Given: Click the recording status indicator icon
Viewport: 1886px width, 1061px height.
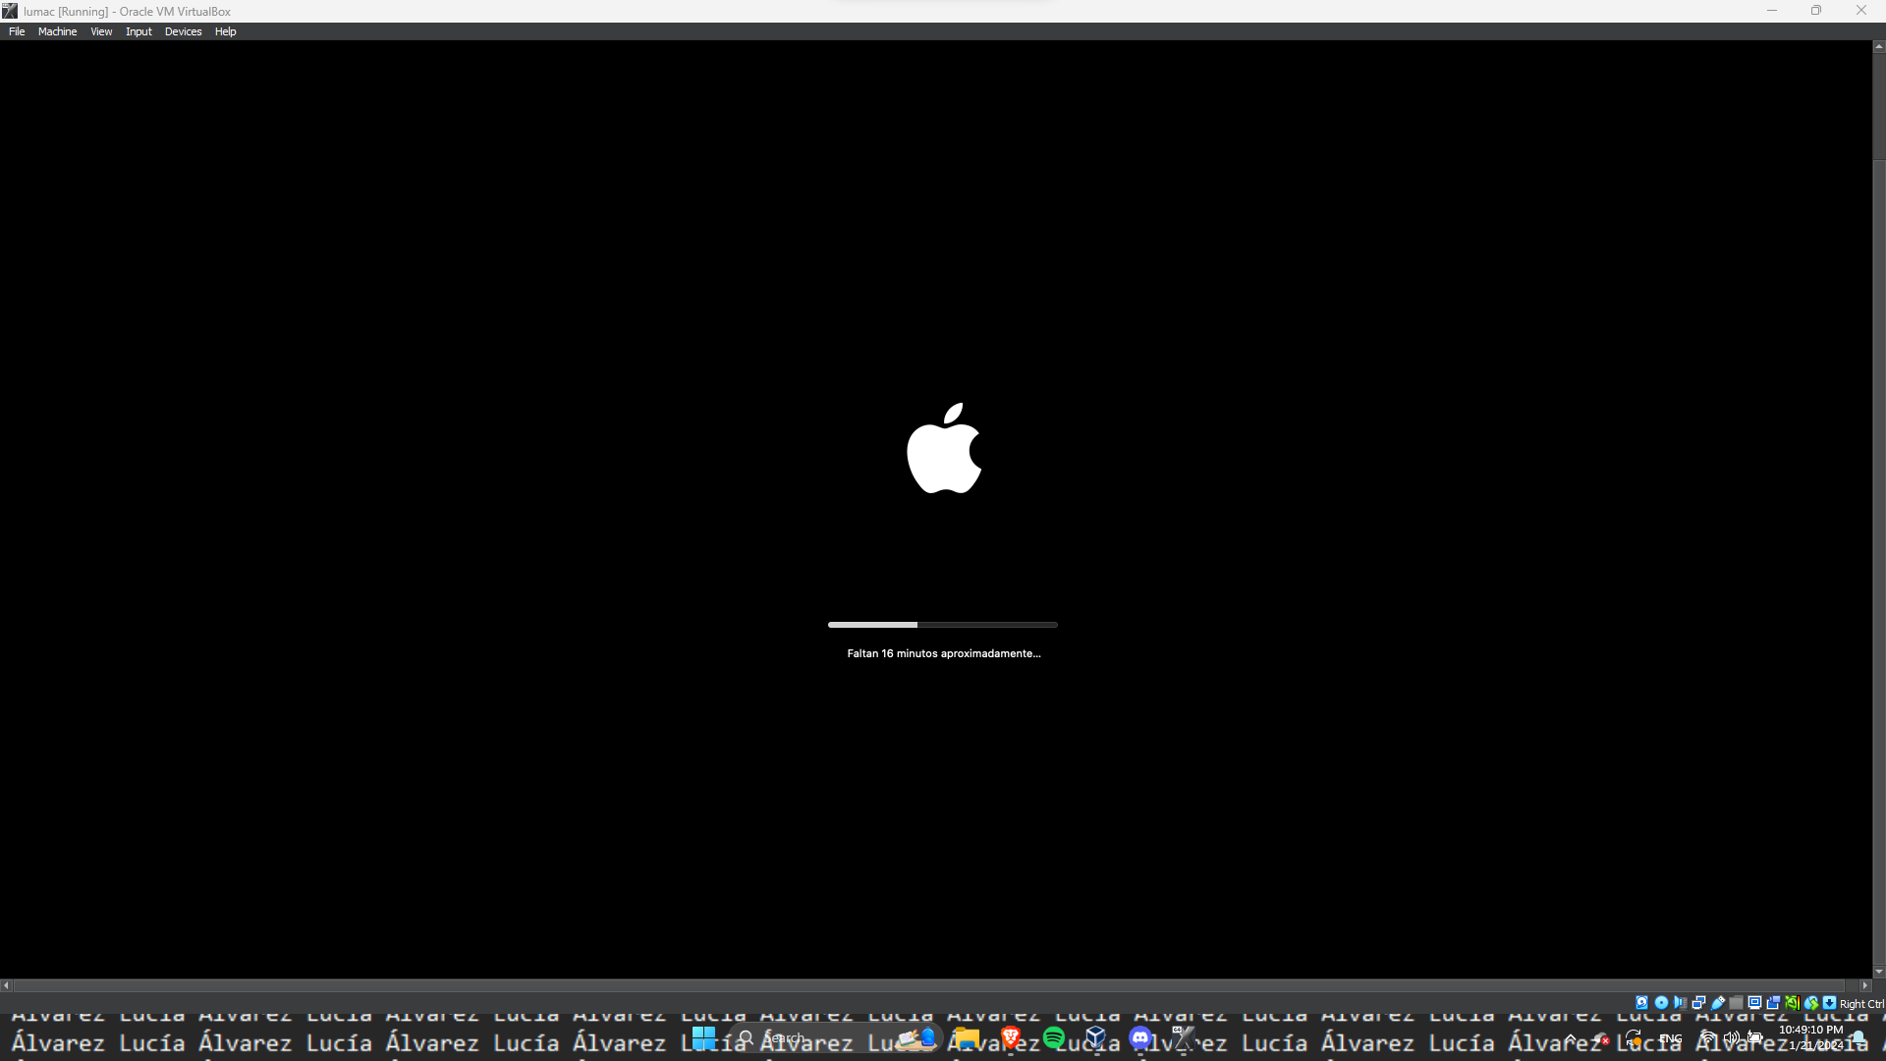Looking at the screenshot, I should coord(1773,1003).
